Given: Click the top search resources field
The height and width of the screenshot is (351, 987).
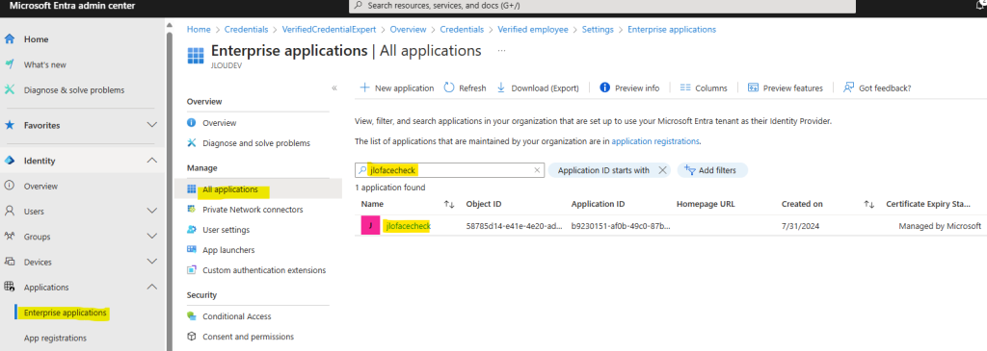Looking at the screenshot, I should 602,6.
